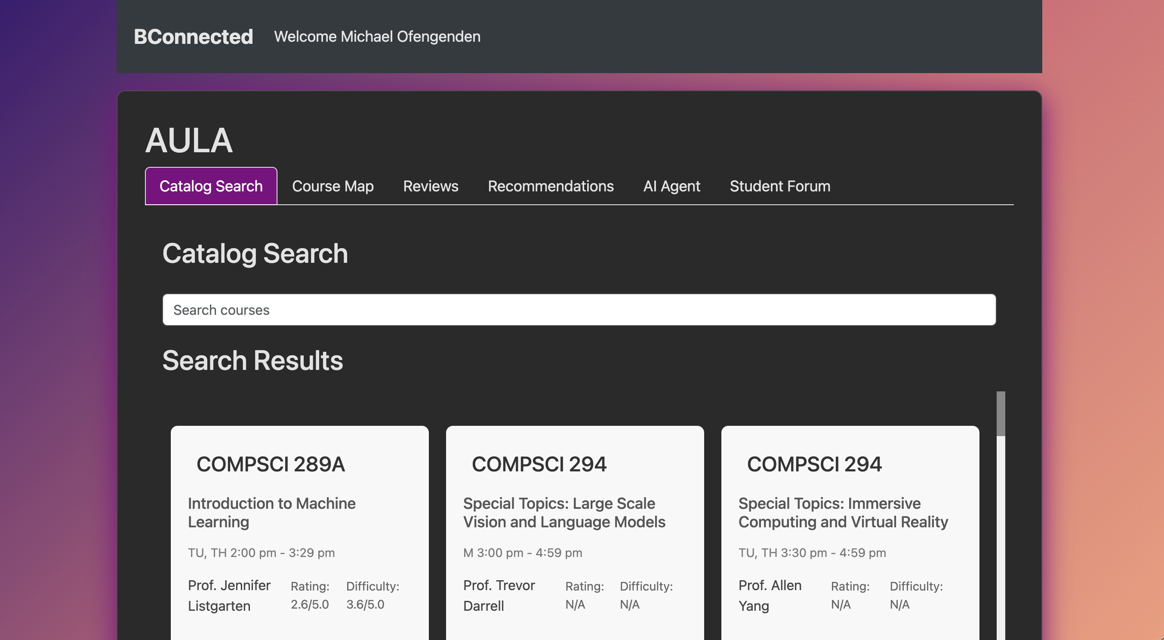Screen dimensions: 1164x640
Task: Open the Reviews tab
Action: tap(430, 186)
